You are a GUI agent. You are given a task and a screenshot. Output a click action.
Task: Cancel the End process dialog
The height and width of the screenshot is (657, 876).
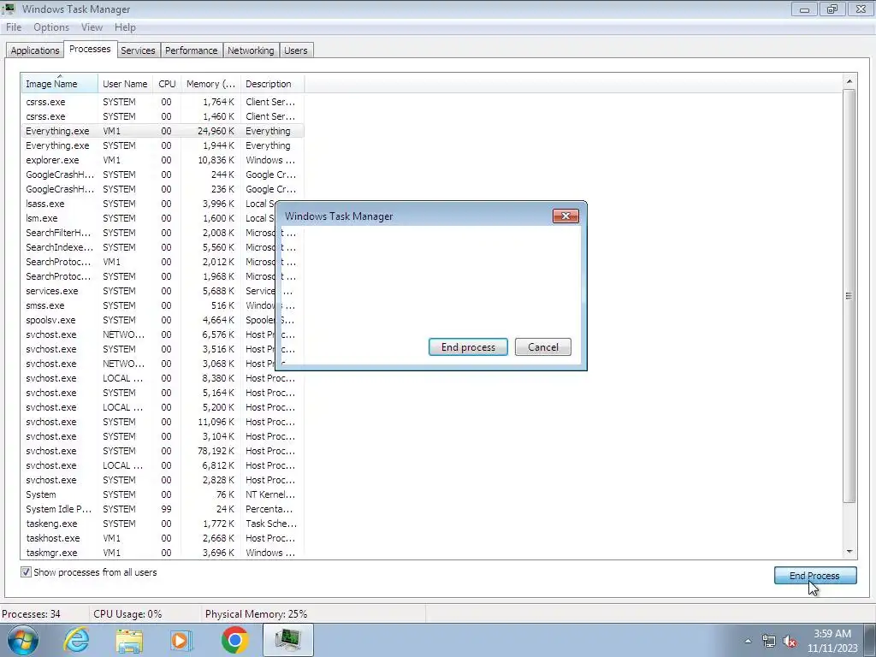(543, 347)
